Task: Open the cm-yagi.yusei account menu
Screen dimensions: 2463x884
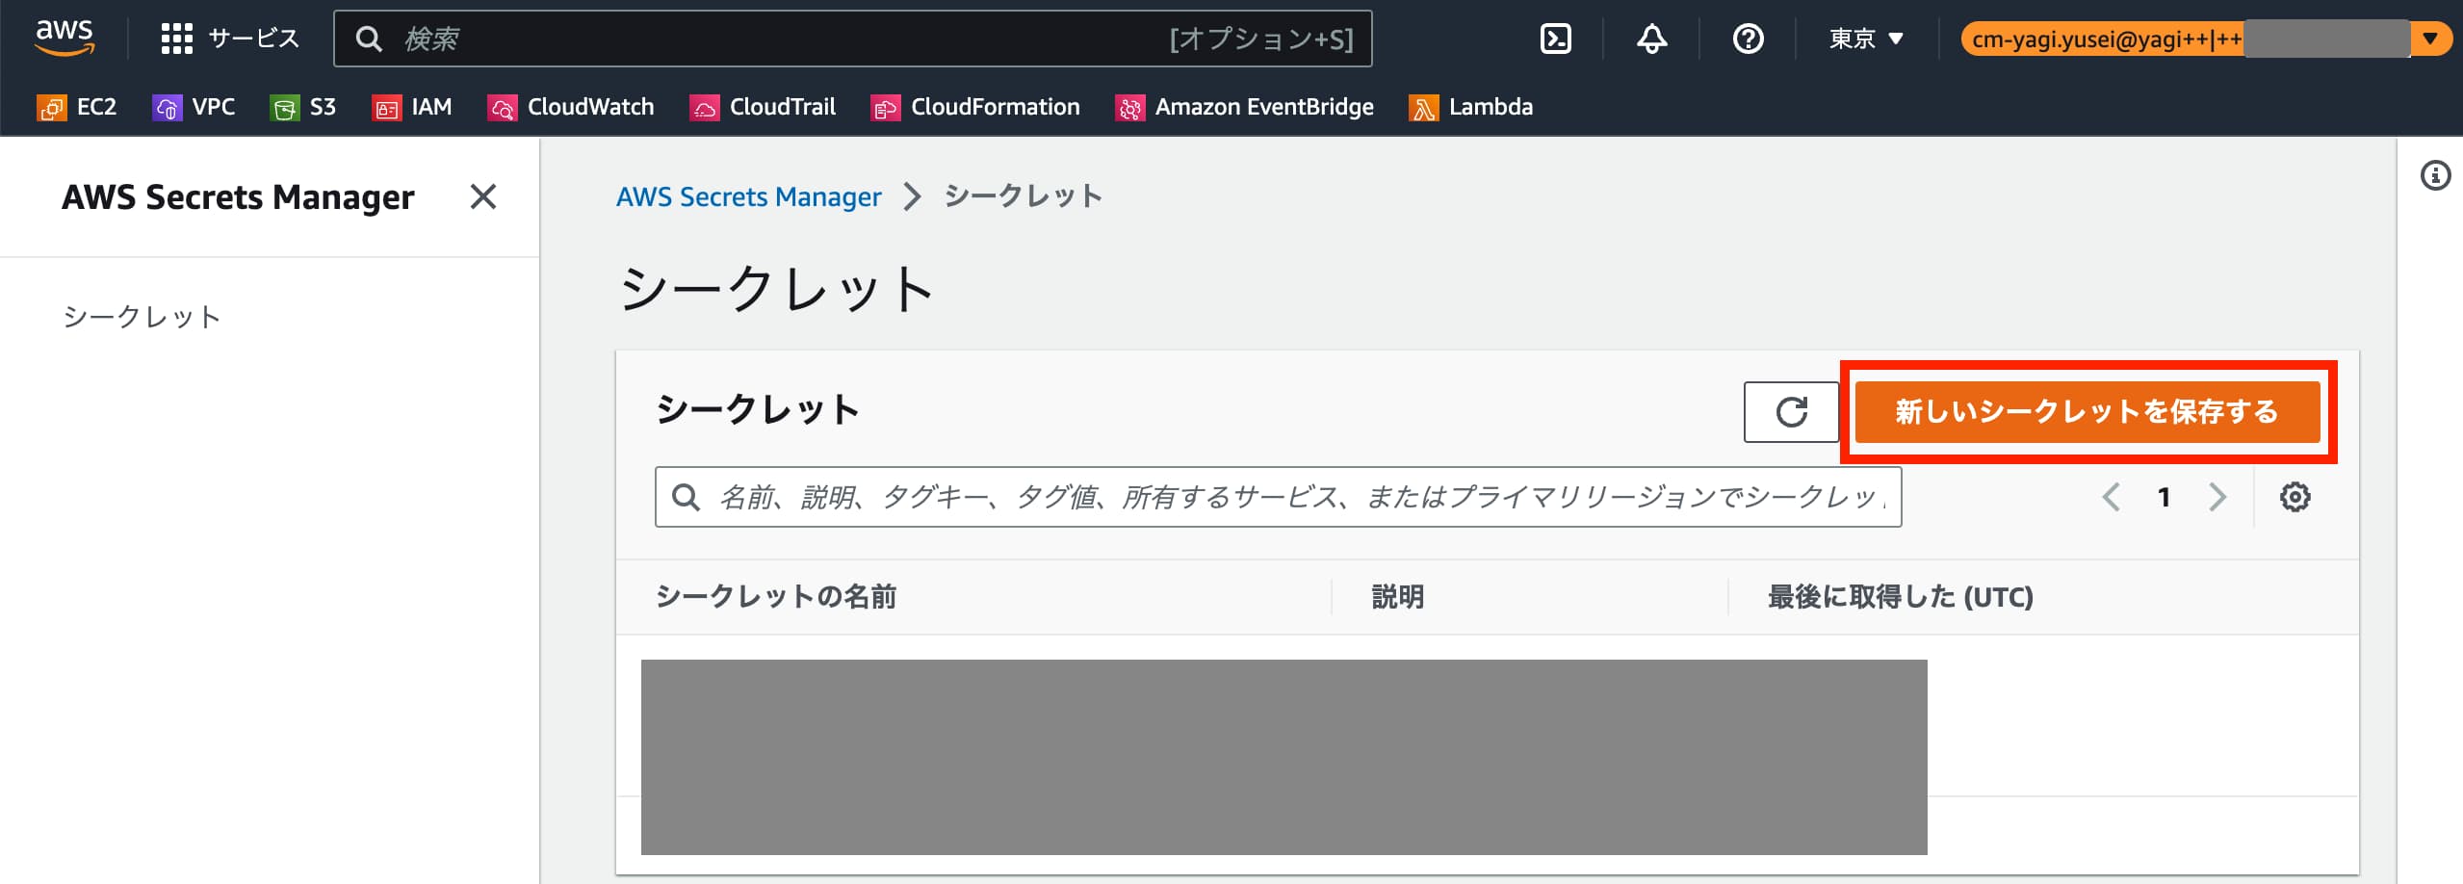Action: click(2206, 39)
